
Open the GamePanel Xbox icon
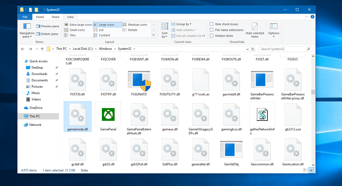pyautogui.click(x=108, y=114)
